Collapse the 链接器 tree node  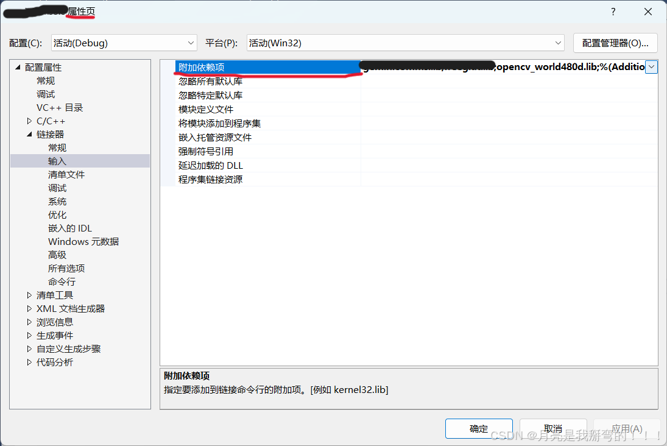29,135
